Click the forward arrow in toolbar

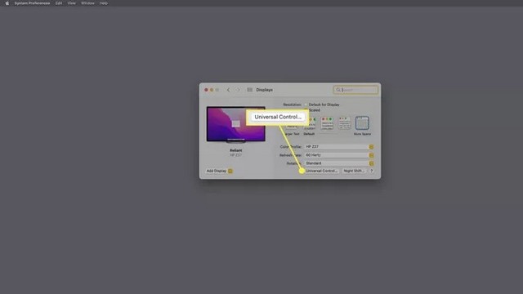tap(238, 90)
